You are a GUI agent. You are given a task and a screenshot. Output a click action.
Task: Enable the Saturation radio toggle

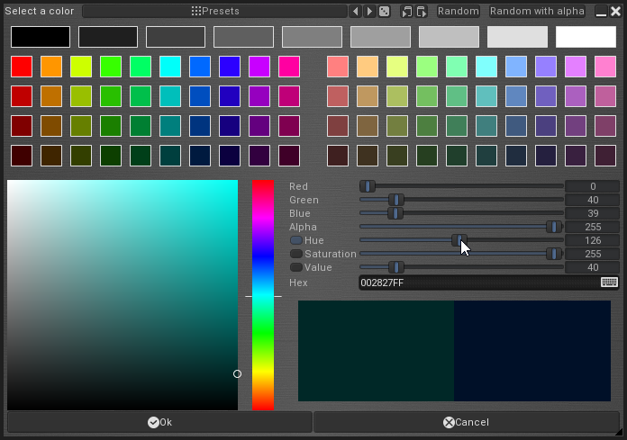(x=295, y=255)
